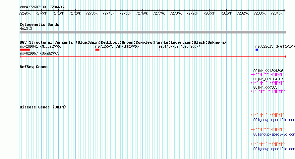Viewport: 295px width, 159px height.
Task: Click the 72770k ruler tick label
Action: 159,13
